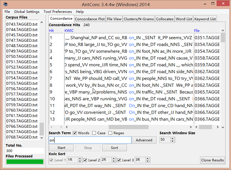The height and width of the screenshot is (170, 231).
Task: Enable the Regex search checkbox
Action: pos(110,133)
